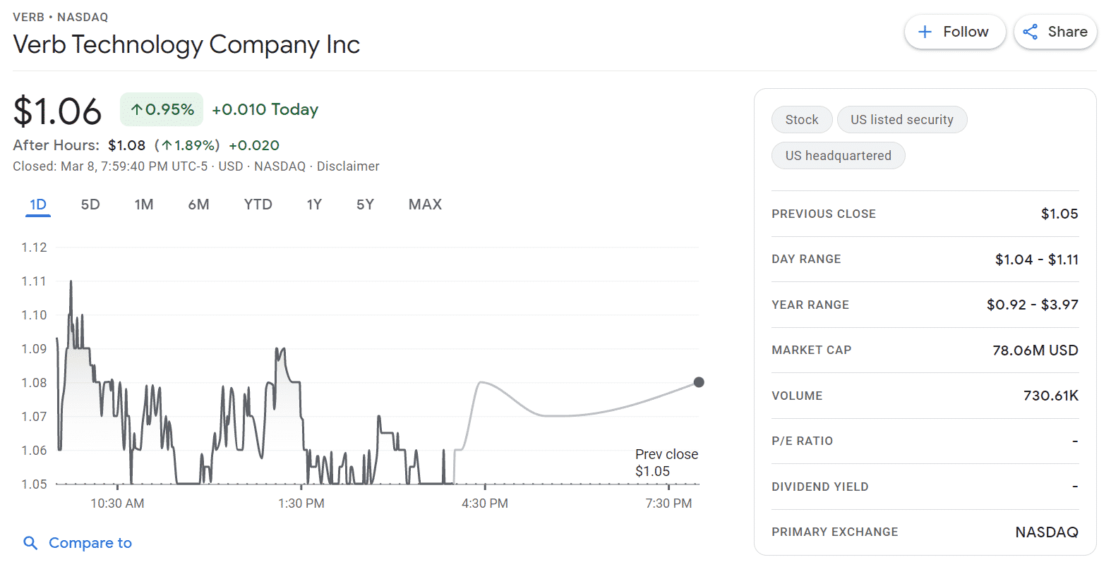Click the 7:30 PM axis label
The image size is (1111, 562).
tap(668, 503)
